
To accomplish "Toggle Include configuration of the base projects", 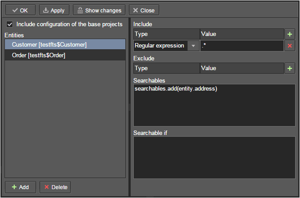I will click(10, 24).
